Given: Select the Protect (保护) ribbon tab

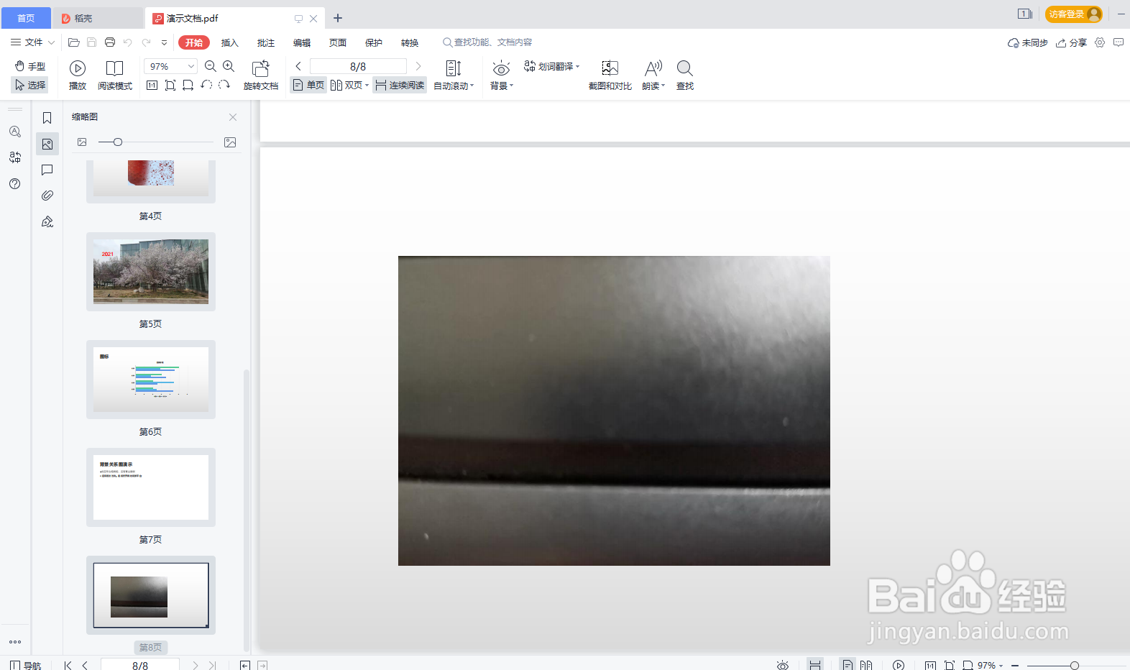Looking at the screenshot, I should (374, 42).
